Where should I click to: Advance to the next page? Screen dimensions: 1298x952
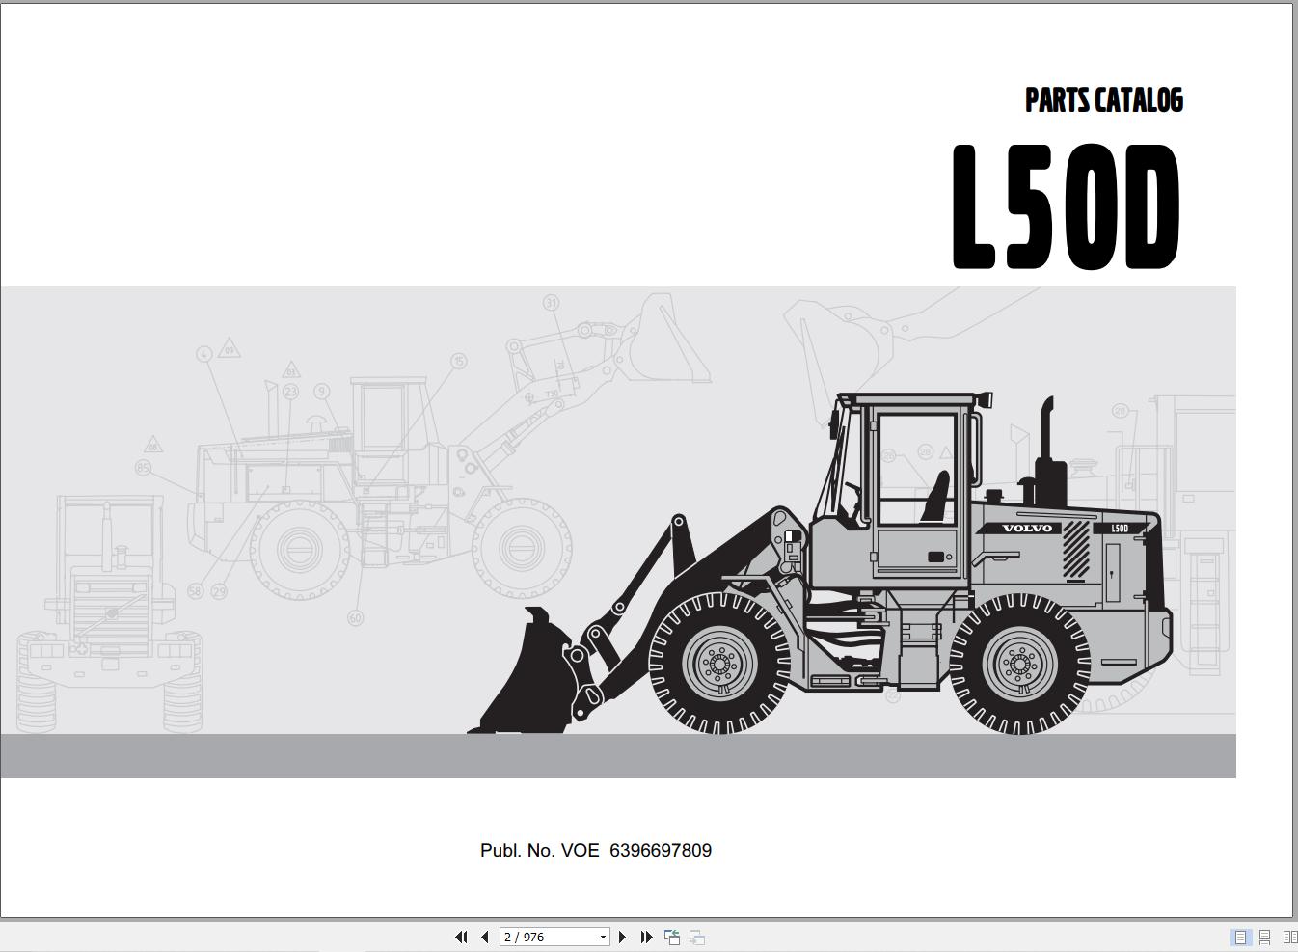622,937
